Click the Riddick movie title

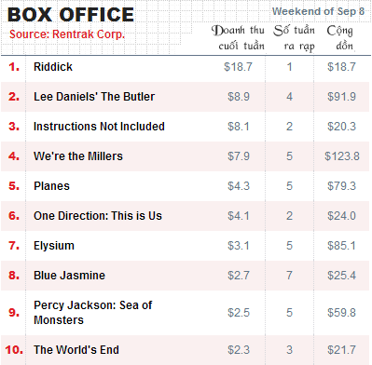(x=53, y=67)
